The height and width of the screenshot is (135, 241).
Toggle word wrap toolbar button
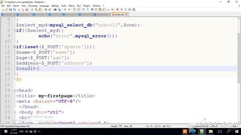(x=84, y=9)
